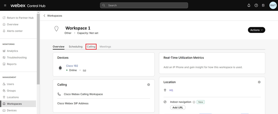Click the HQ location pin icon
This screenshot has height=114, width=278.
point(165,90)
